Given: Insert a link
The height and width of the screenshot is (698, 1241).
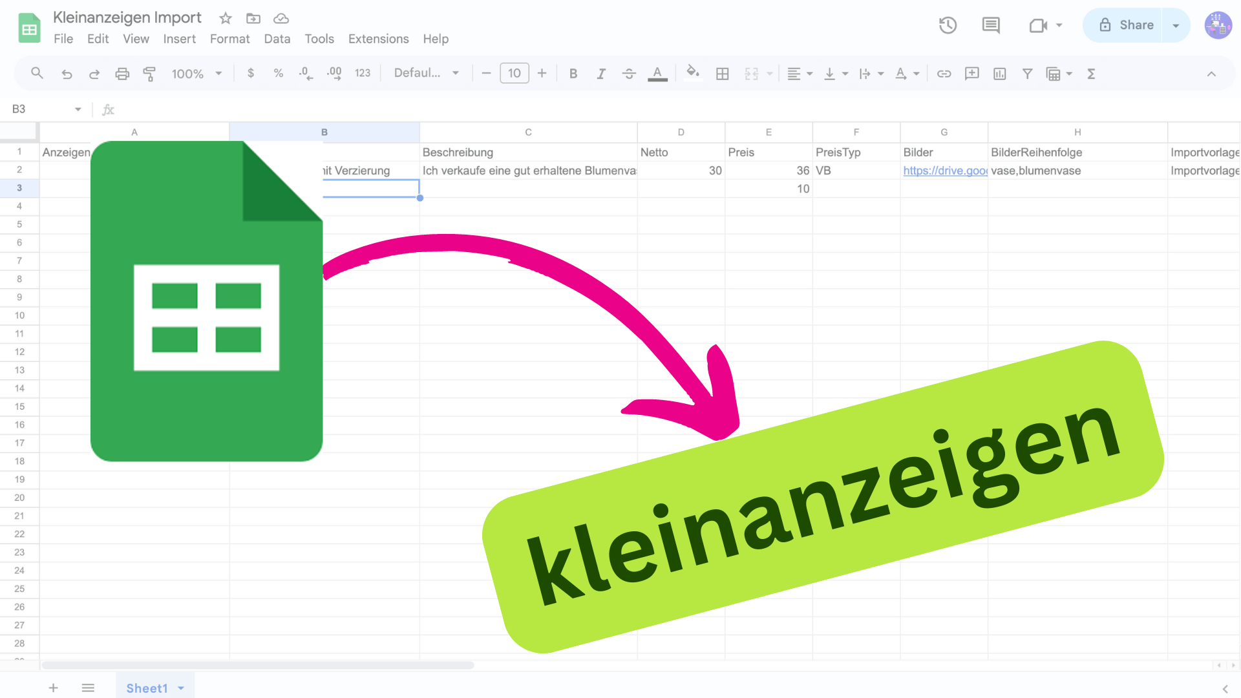Looking at the screenshot, I should coord(944,74).
